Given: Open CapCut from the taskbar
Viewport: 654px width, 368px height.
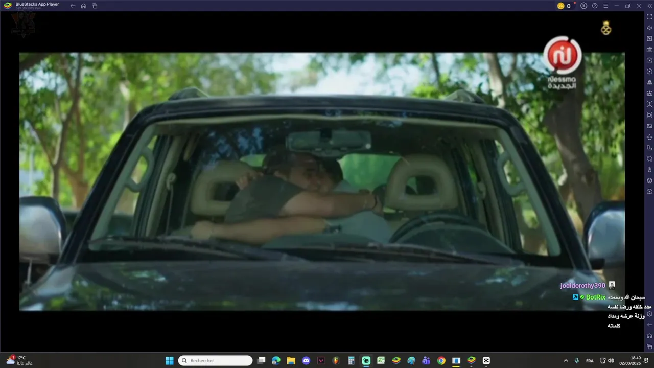Looking at the screenshot, I should point(486,360).
